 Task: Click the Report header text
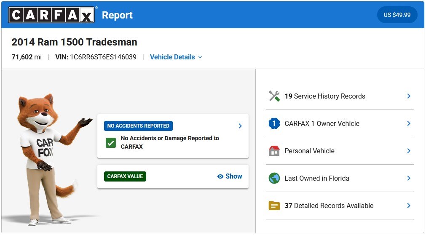pos(117,15)
